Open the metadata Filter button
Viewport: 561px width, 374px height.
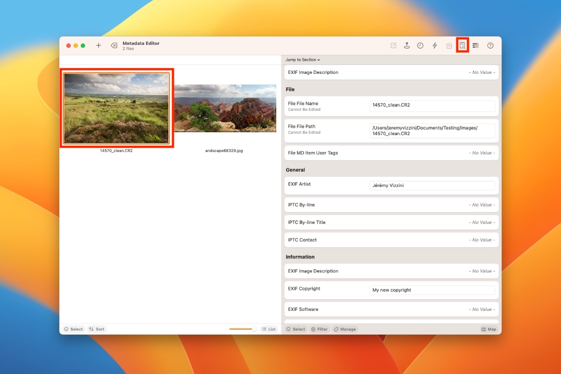319,329
